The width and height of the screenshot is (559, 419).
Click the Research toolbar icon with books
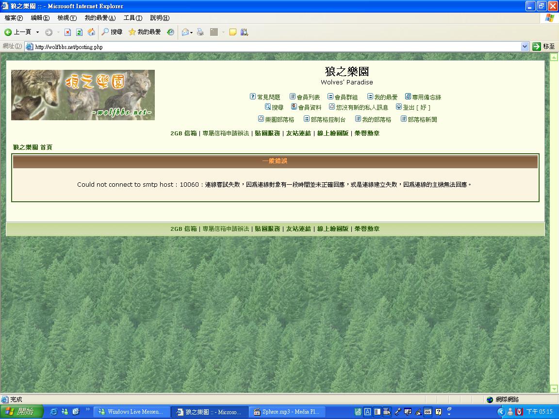(x=244, y=32)
